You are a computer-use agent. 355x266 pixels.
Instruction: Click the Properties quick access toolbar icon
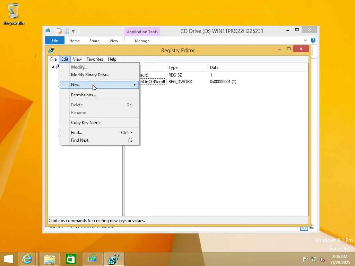click(59, 31)
